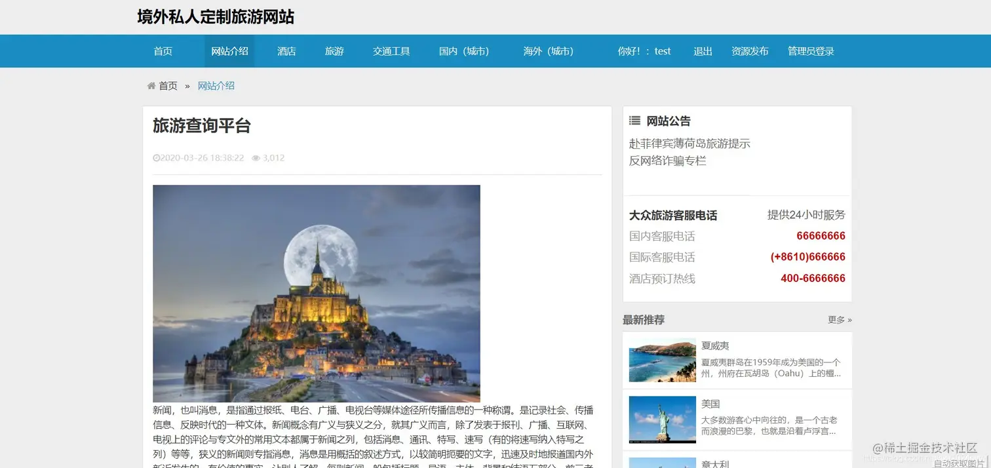Open the 交通工具 navigation item
The height and width of the screenshot is (468, 991).
[391, 50]
